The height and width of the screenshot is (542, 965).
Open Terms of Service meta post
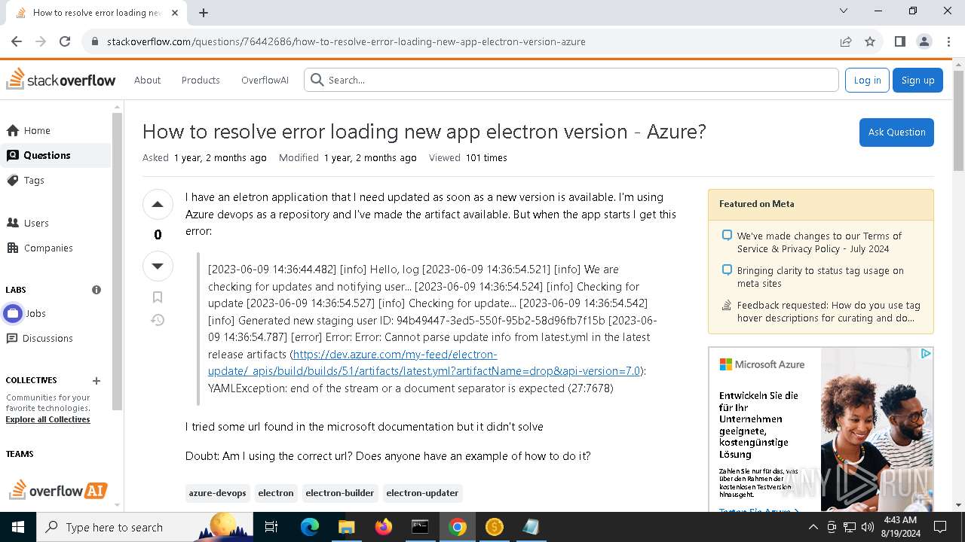click(819, 242)
